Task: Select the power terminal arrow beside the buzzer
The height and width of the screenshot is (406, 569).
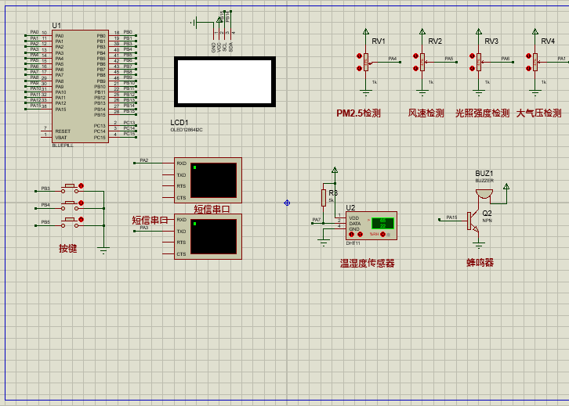Action: [506, 186]
